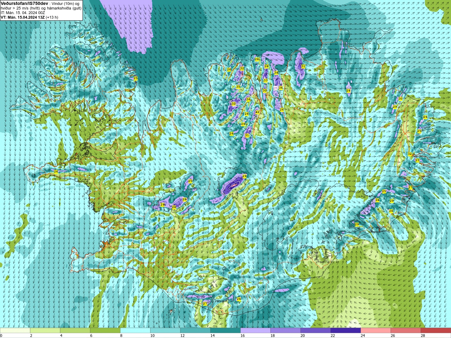This screenshot has height=338, width=451.
Task: Click the yellow 34 gust label
Action: pos(276,73)
